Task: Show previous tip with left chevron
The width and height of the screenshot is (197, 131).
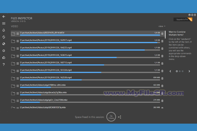Action: tap(170, 71)
